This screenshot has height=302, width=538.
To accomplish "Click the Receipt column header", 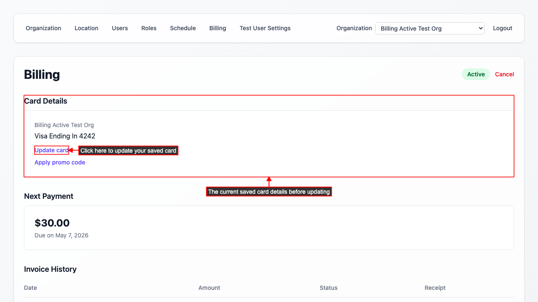I will [435, 288].
